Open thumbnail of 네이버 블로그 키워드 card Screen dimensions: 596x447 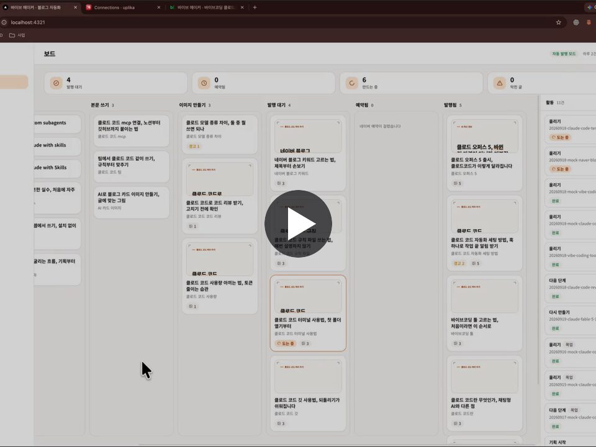[x=308, y=137]
